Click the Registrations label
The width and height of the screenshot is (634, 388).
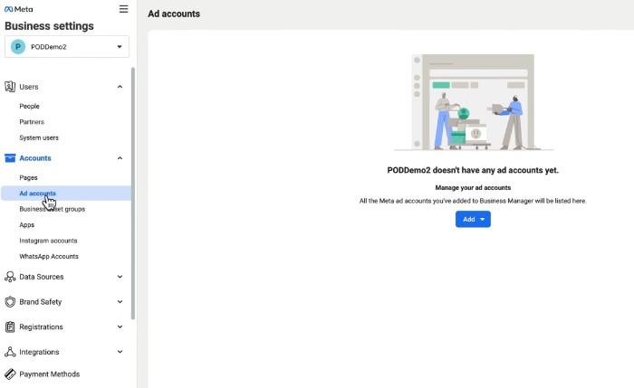(x=42, y=326)
